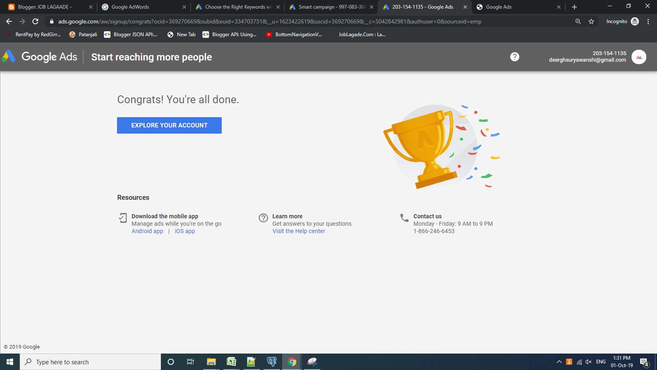The image size is (657, 370).
Task: Open the iOS app link
Action: pyautogui.click(x=185, y=231)
